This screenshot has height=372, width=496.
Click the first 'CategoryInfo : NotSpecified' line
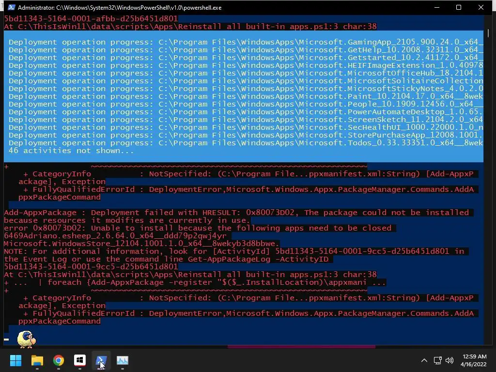tap(248, 174)
